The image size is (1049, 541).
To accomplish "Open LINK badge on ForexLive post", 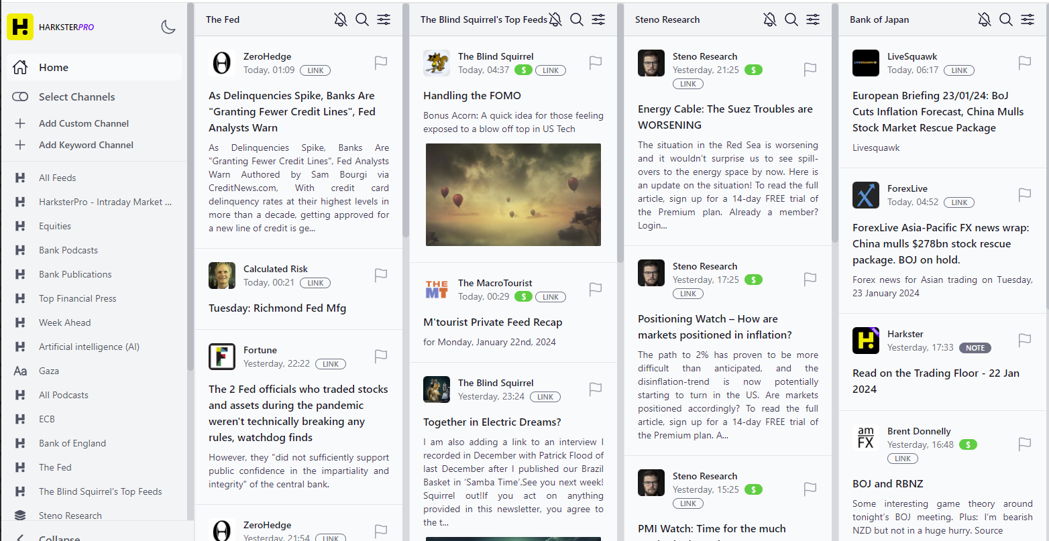I will (x=959, y=202).
